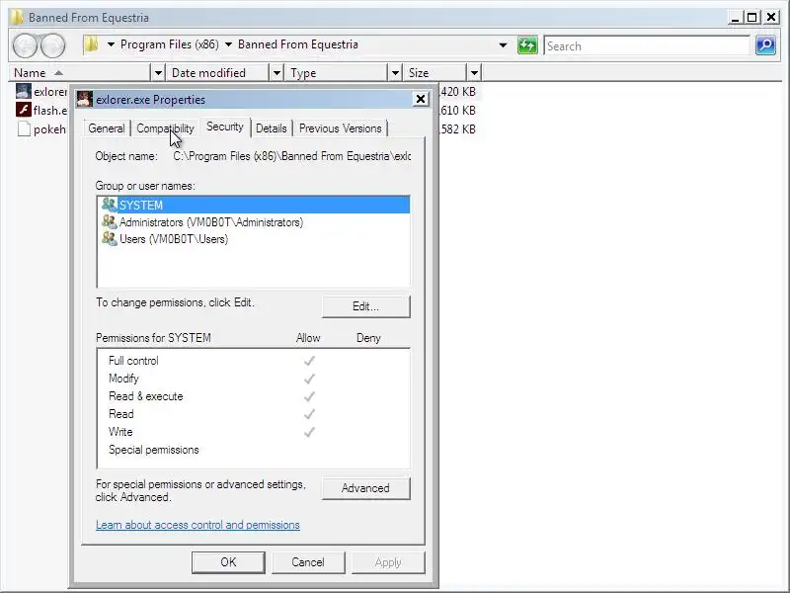Switch to the General tab
The height and width of the screenshot is (593, 790).
coord(107,128)
